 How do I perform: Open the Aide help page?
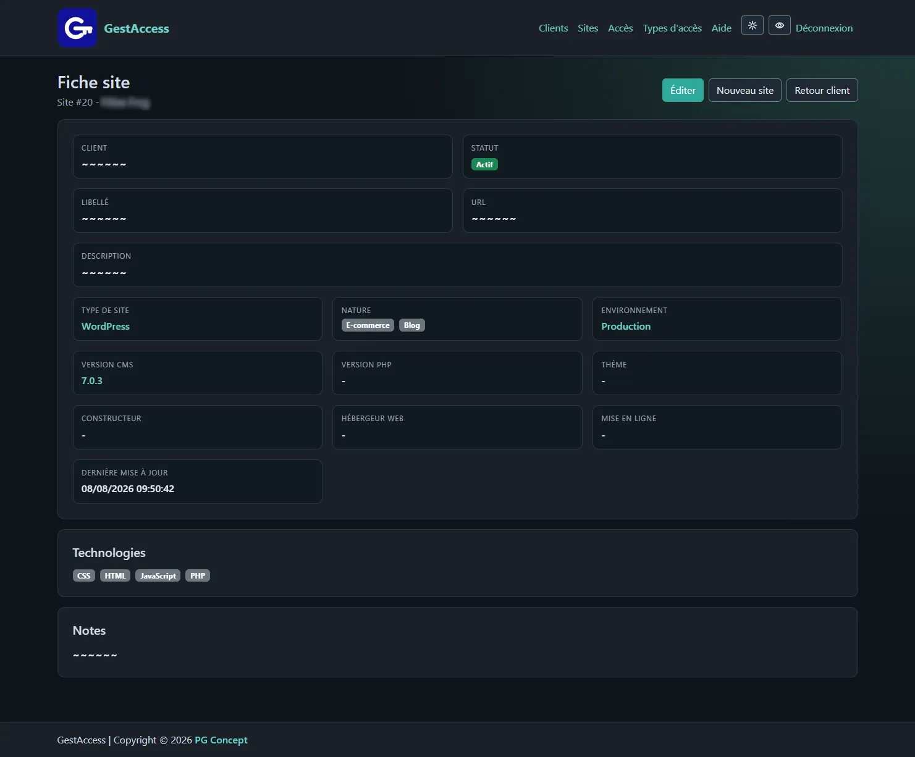(721, 28)
